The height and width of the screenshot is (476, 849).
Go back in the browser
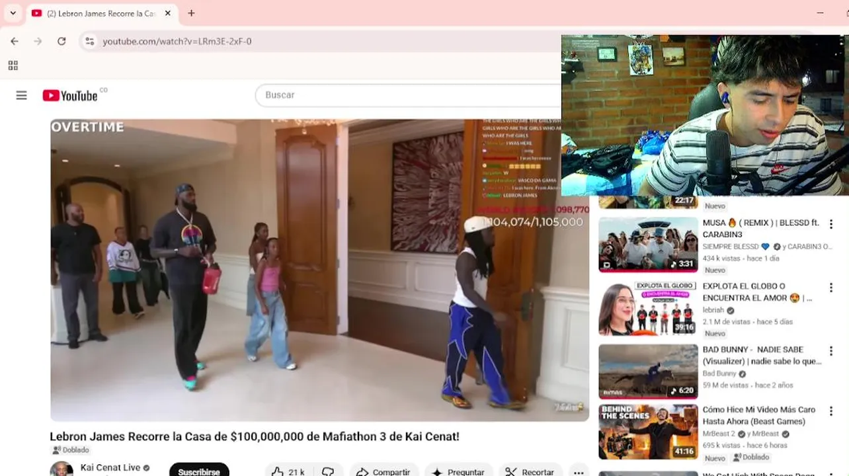[x=15, y=41]
